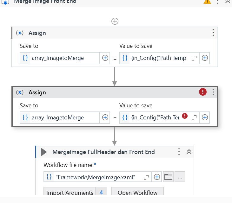The width and height of the screenshot is (232, 203).
Task: Click the ellipsis button next to folder icon
Action: pyautogui.click(x=180, y=177)
